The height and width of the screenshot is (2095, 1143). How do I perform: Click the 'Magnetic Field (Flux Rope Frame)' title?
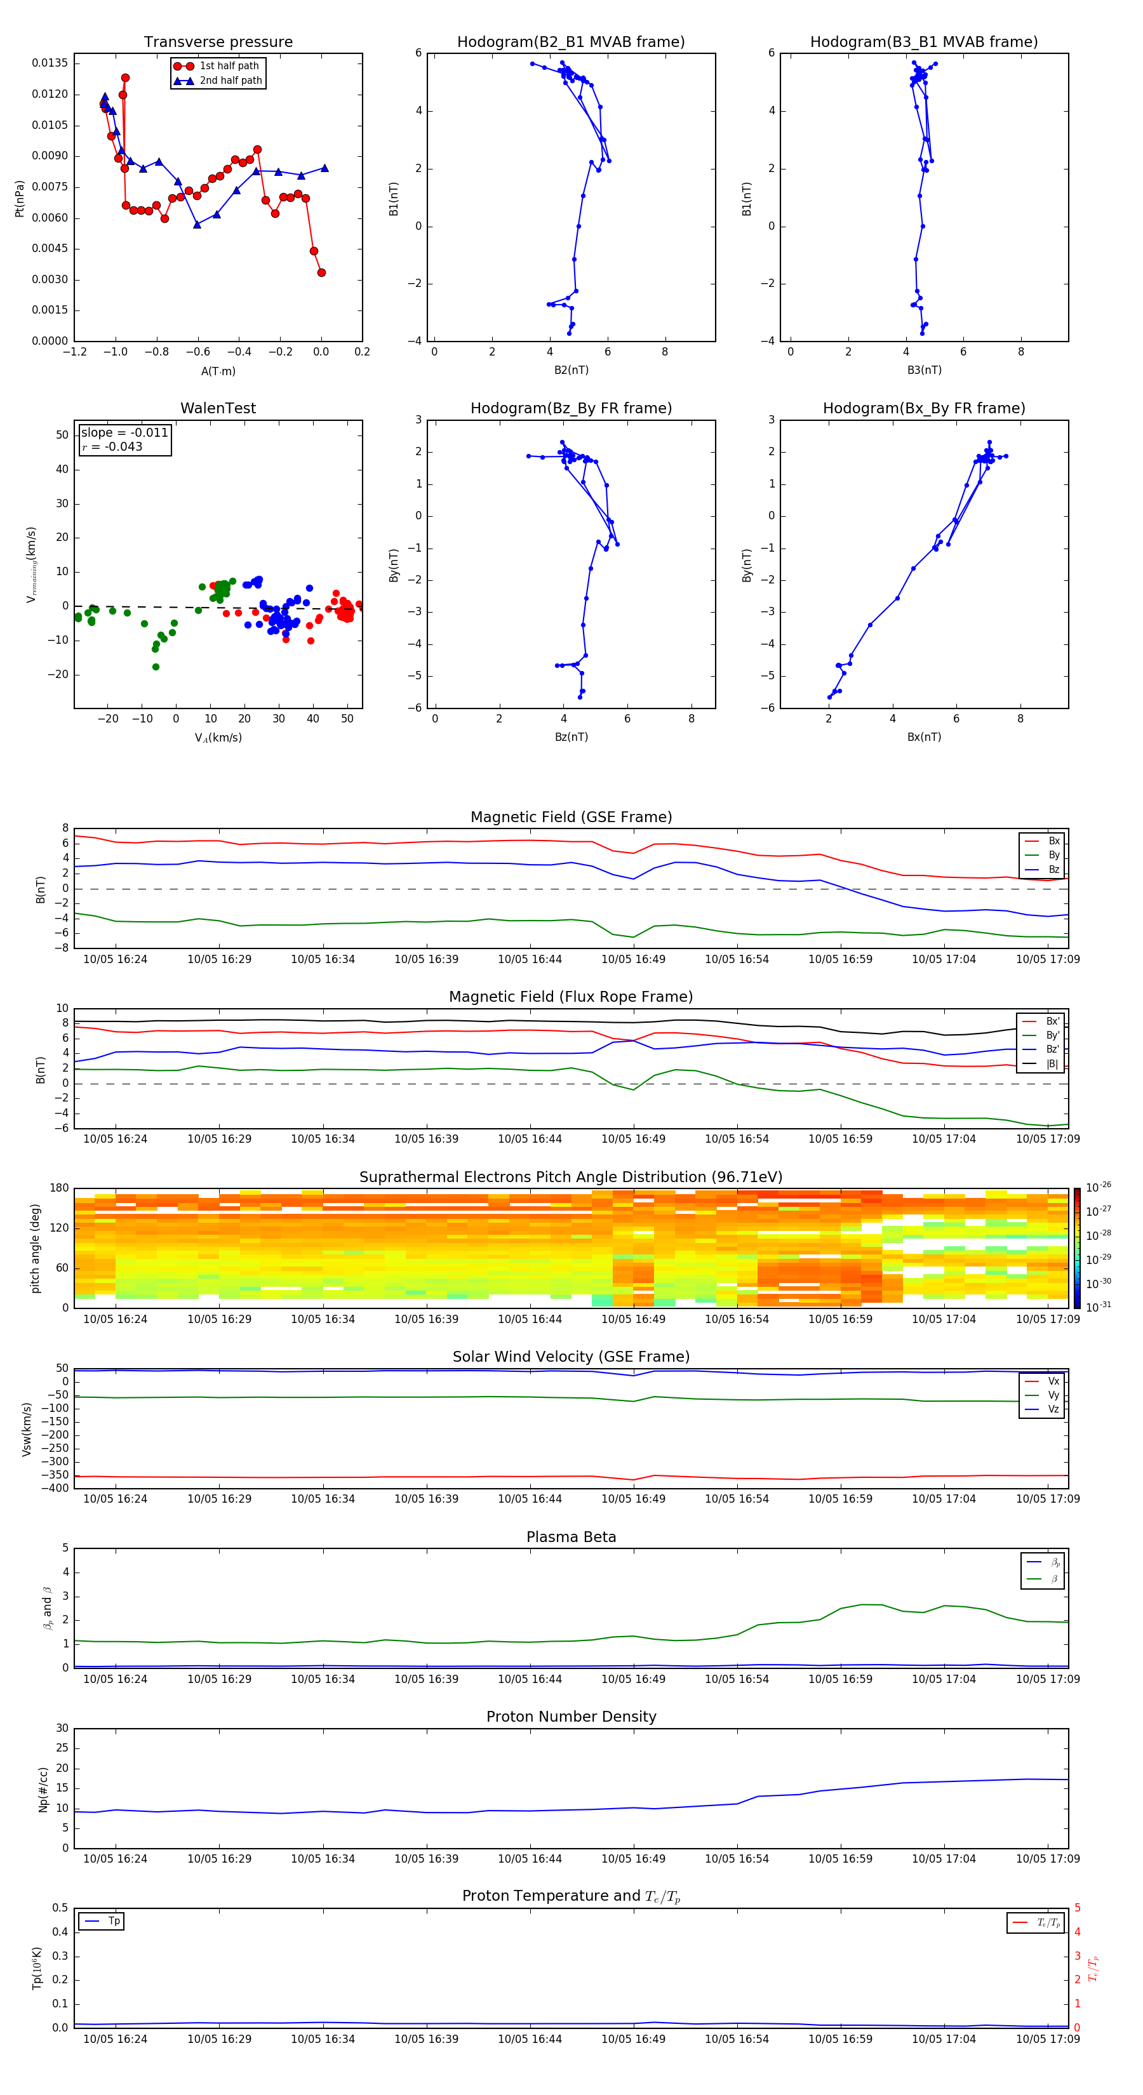coord(571,997)
